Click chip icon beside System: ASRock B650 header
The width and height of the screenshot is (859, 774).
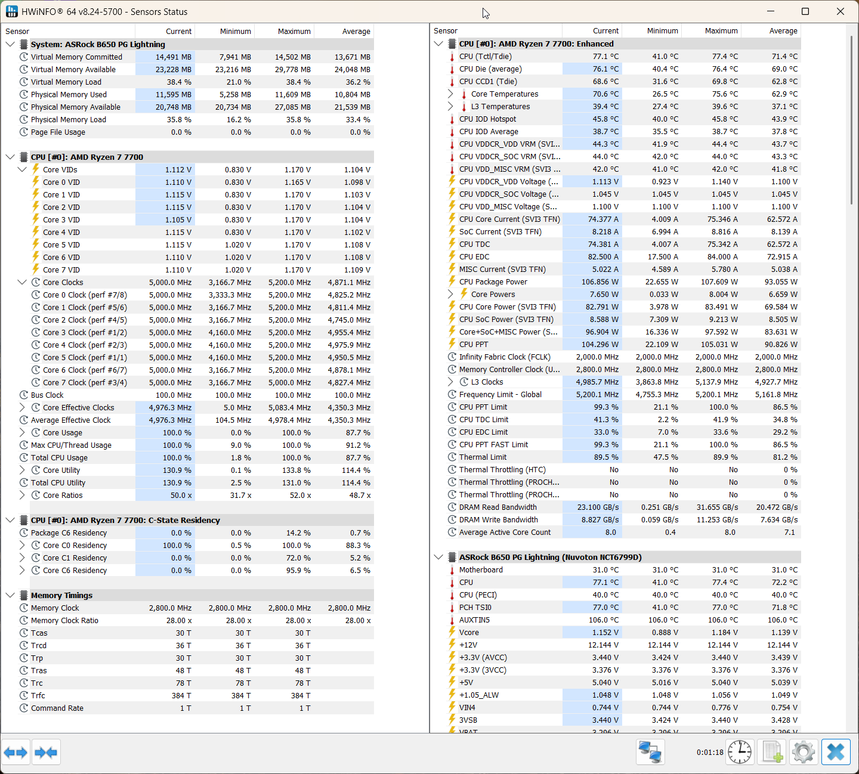click(x=24, y=44)
